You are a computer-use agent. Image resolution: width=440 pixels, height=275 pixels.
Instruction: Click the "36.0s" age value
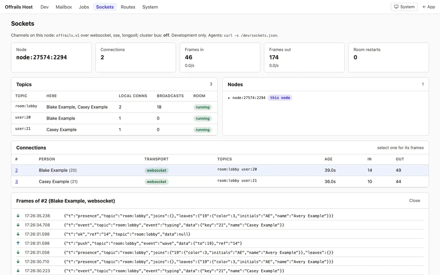(330, 181)
